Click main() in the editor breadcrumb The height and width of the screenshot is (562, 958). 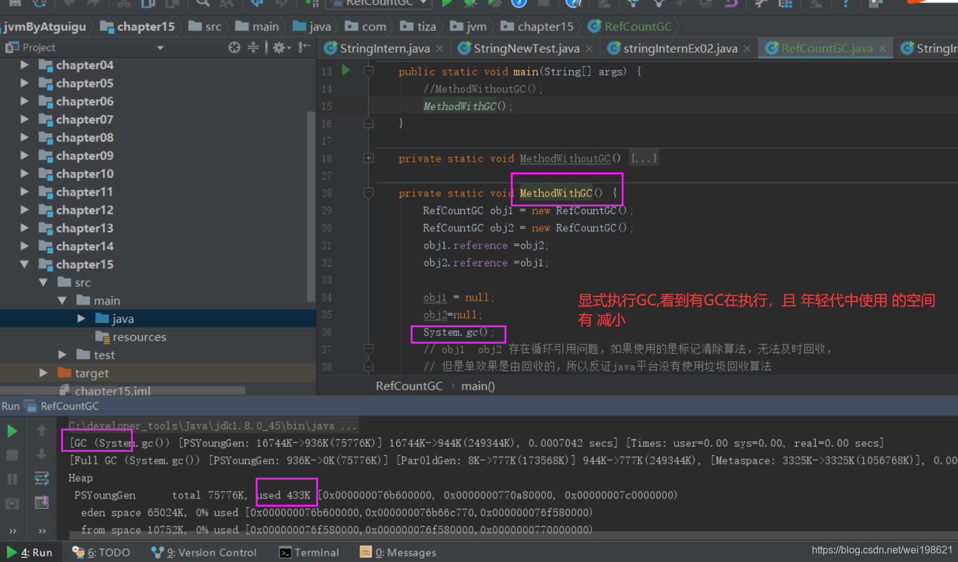478,386
